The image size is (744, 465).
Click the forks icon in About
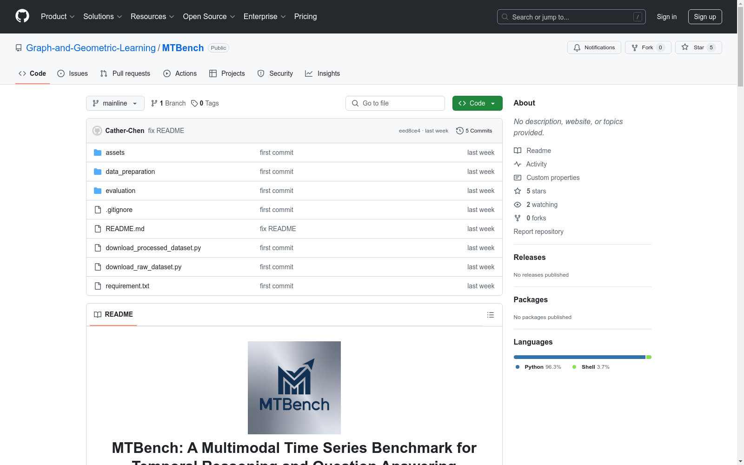(518, 218)
